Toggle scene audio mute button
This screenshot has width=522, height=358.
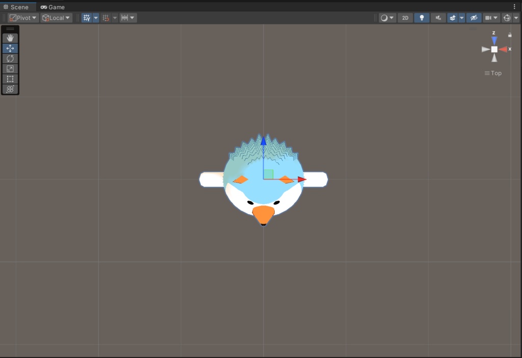click(438, 18)
